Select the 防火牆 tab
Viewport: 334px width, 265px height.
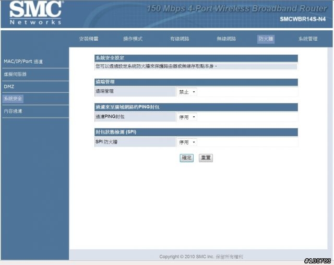(x=266, y=39)
